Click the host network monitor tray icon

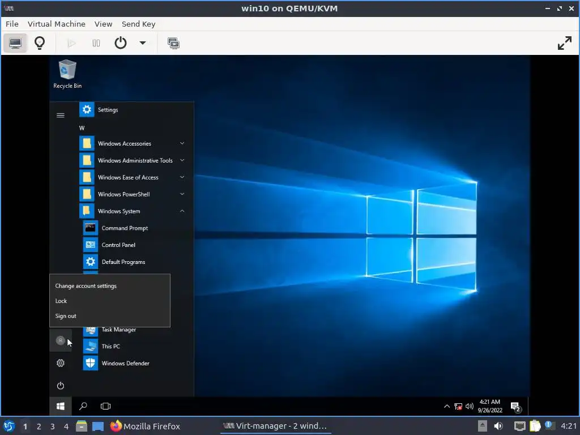pos(520,426)
